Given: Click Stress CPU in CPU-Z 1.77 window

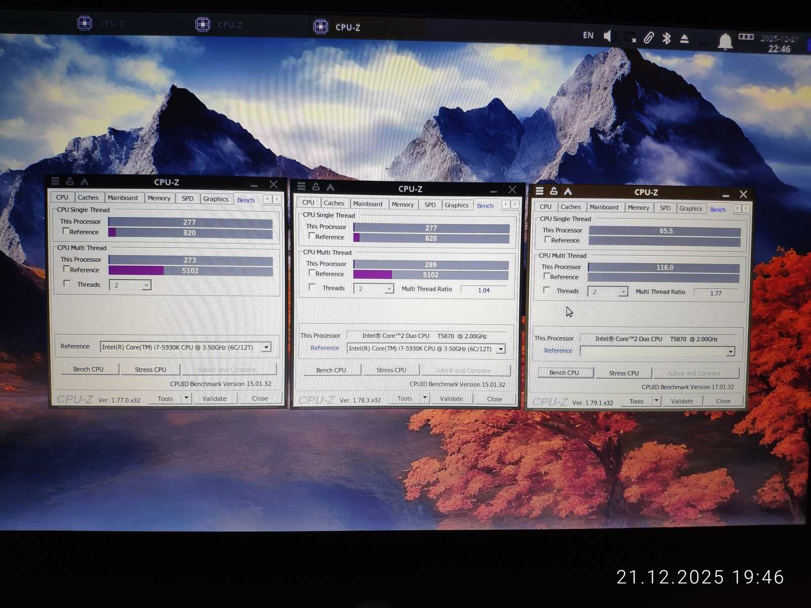Looking at the screenshot, I should [151, 369].
